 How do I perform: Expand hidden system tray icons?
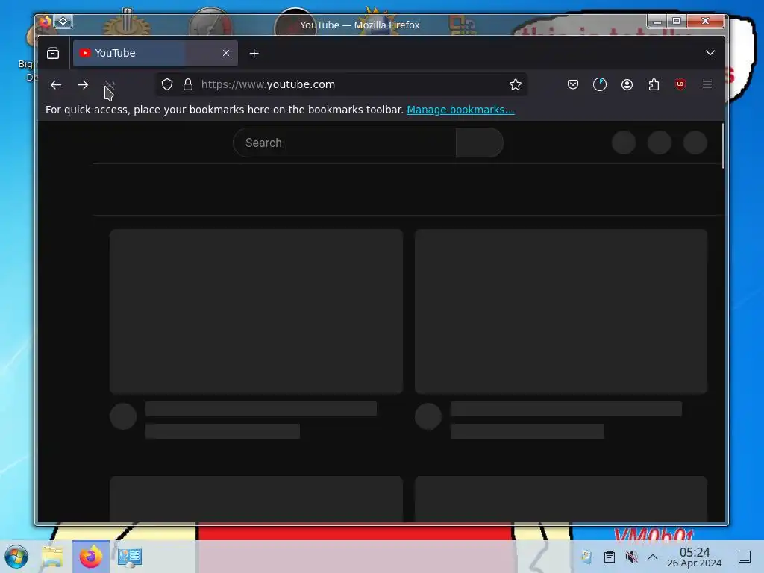653,557
